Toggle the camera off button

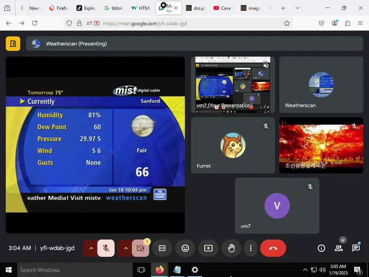click(x=141, y=248)
